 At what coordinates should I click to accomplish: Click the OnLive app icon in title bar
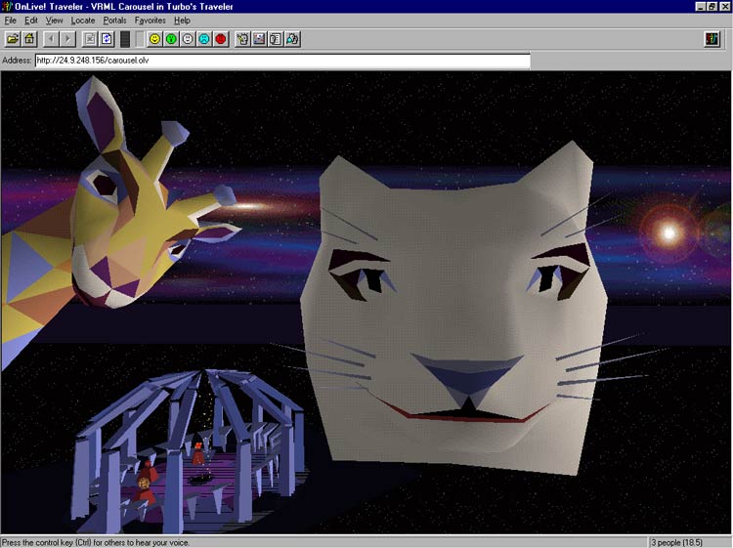click(7, 6)
